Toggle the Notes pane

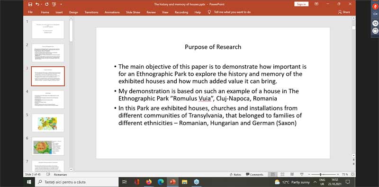coord(235,174)
